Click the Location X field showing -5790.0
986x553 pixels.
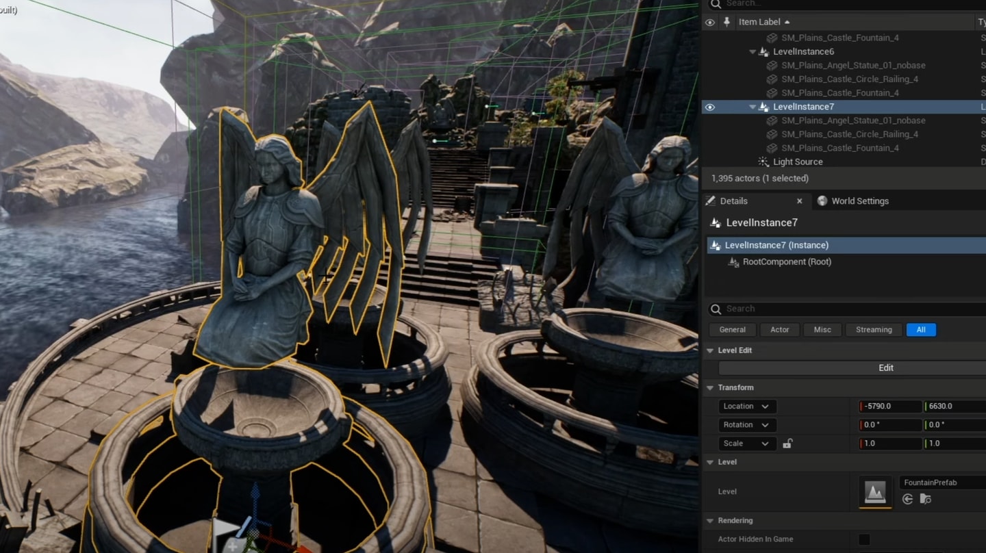pyautogui.click(x=891, y=406)
